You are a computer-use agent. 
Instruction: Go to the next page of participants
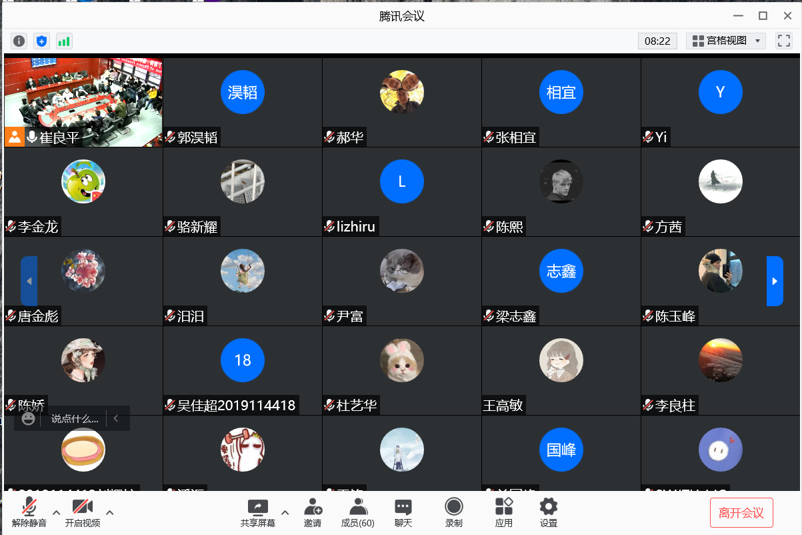point(775,281)
